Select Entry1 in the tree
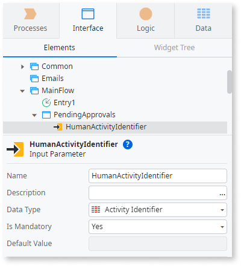This screenshot has height=266, width=241. coord(64,103)
